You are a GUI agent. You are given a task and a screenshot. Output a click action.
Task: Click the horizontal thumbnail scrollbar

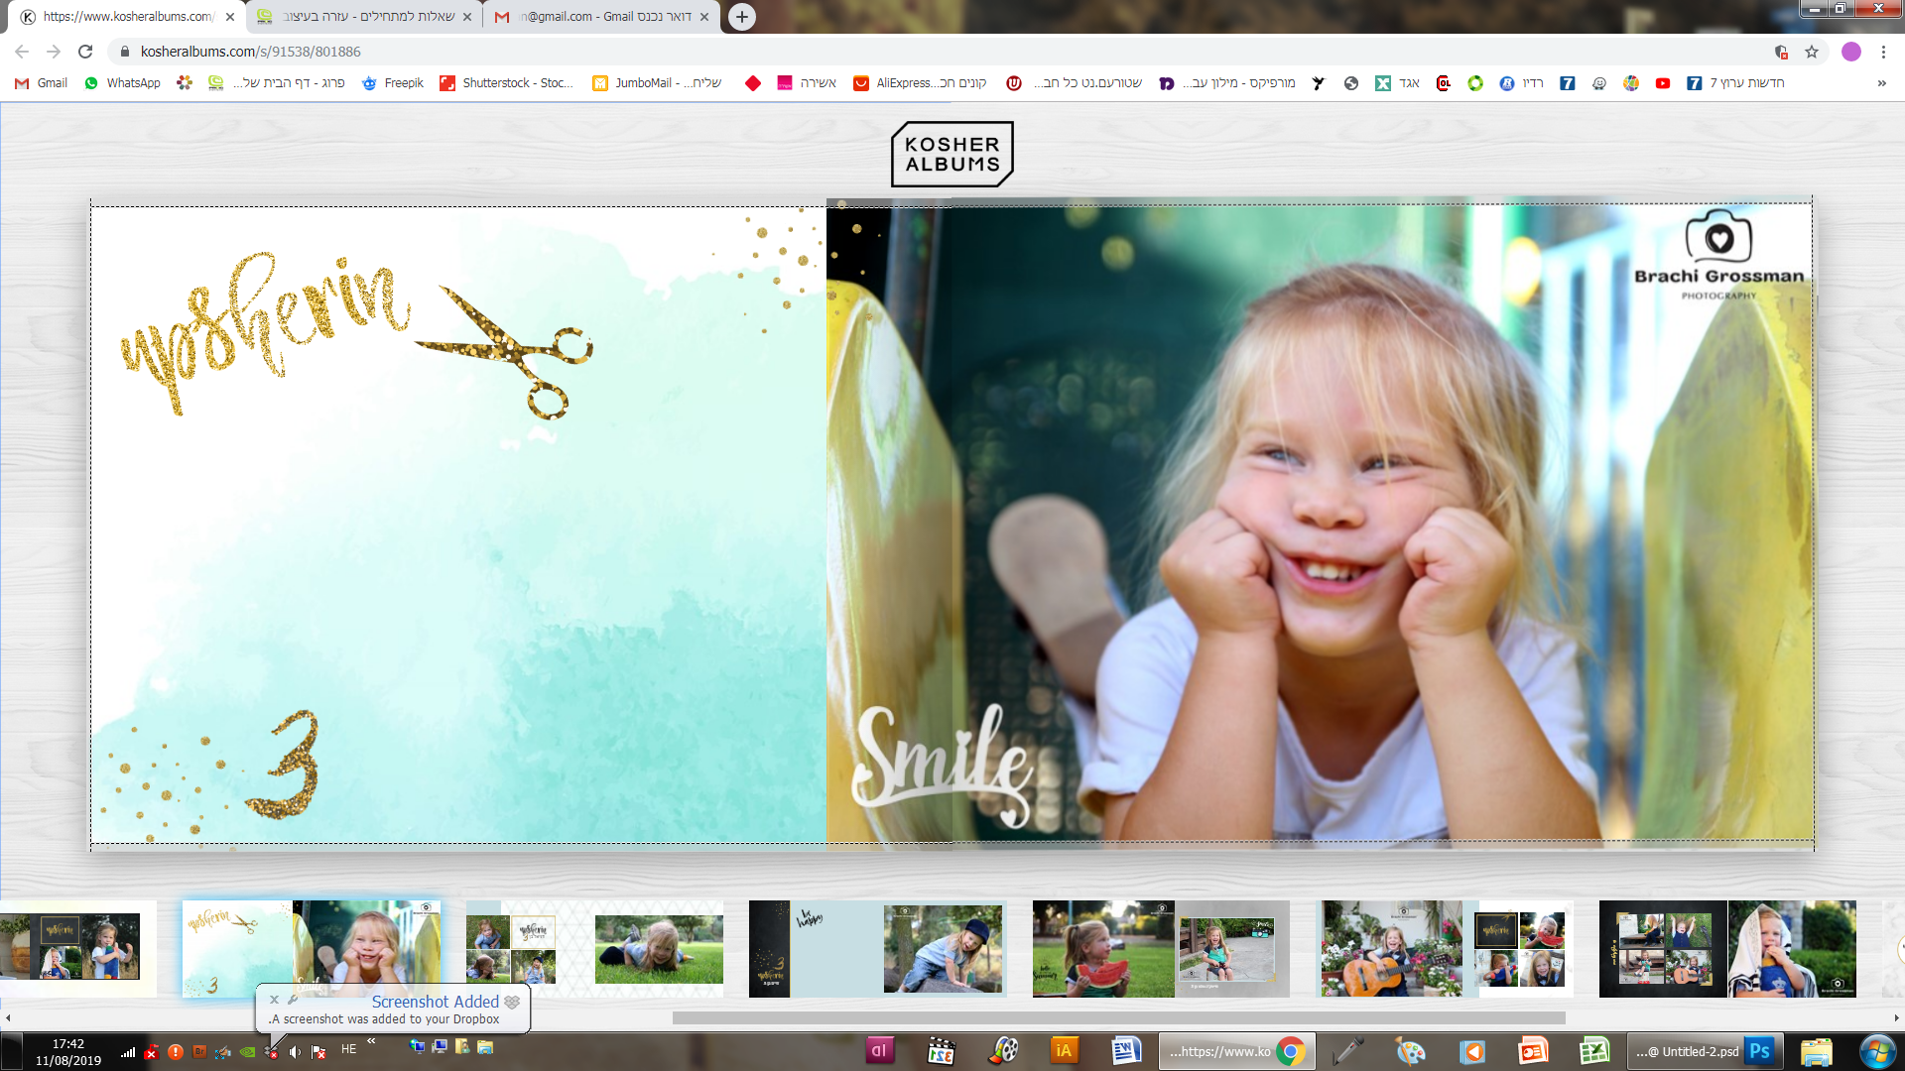(x=1118, y=1018)
